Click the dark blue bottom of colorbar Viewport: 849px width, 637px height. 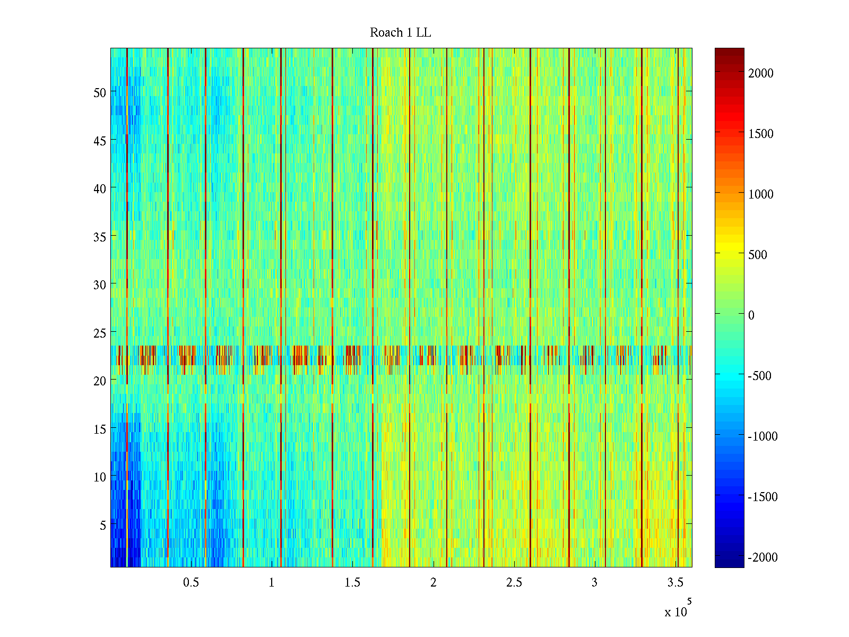729,563
